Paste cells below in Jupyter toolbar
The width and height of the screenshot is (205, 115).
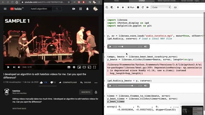coord(112,7)
